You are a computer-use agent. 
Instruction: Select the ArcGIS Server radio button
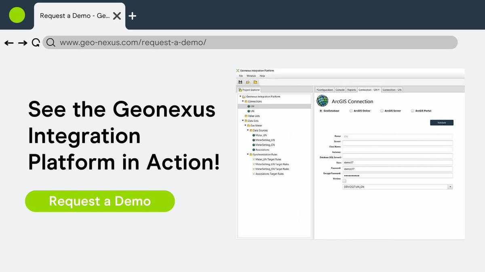(x=382, y=111)
